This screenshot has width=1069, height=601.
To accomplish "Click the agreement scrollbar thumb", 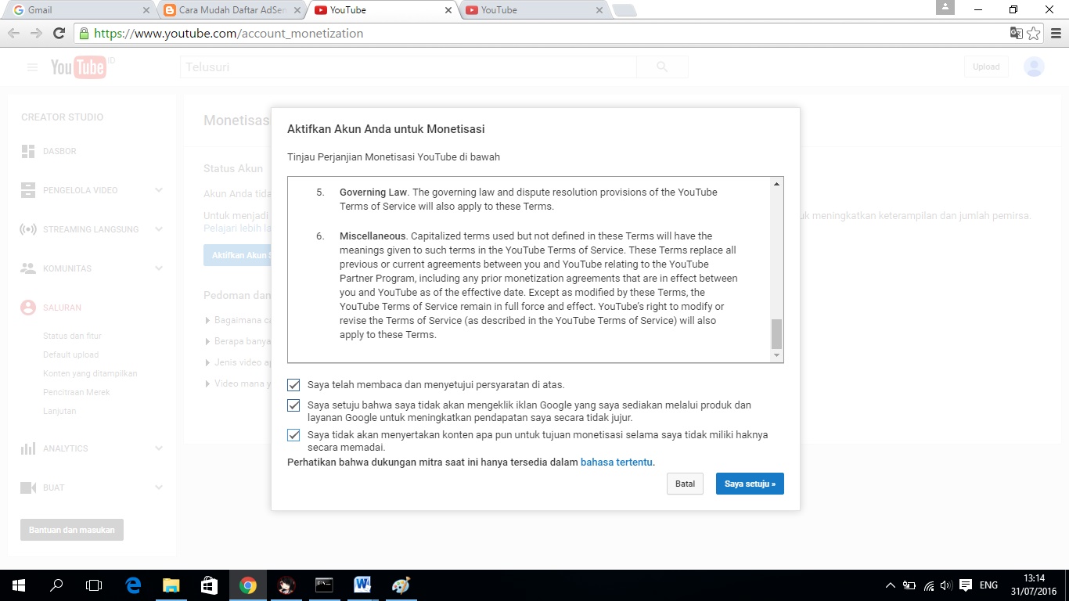I will (776, 334).
